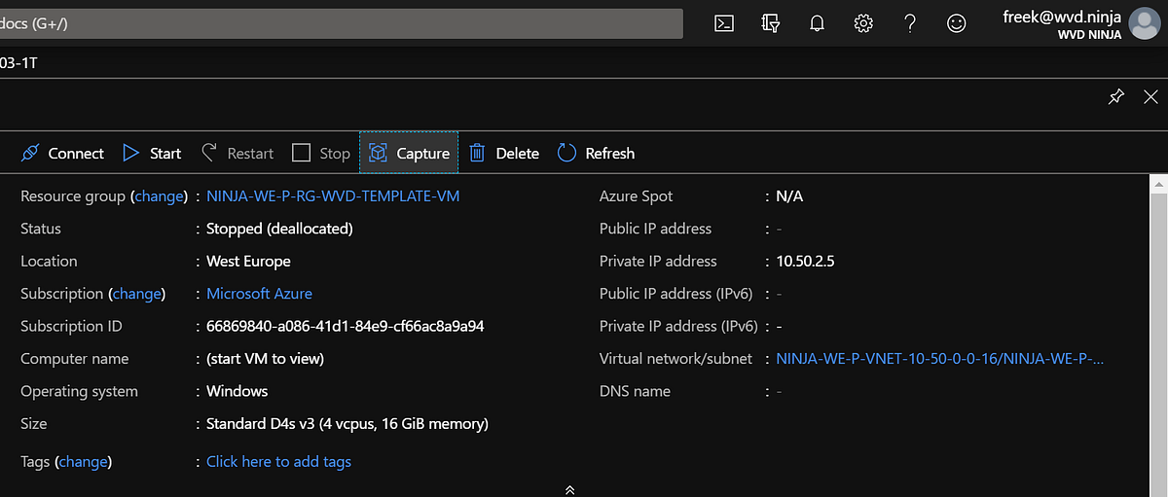Open the portal settings gear

click(x=863, y=23)
